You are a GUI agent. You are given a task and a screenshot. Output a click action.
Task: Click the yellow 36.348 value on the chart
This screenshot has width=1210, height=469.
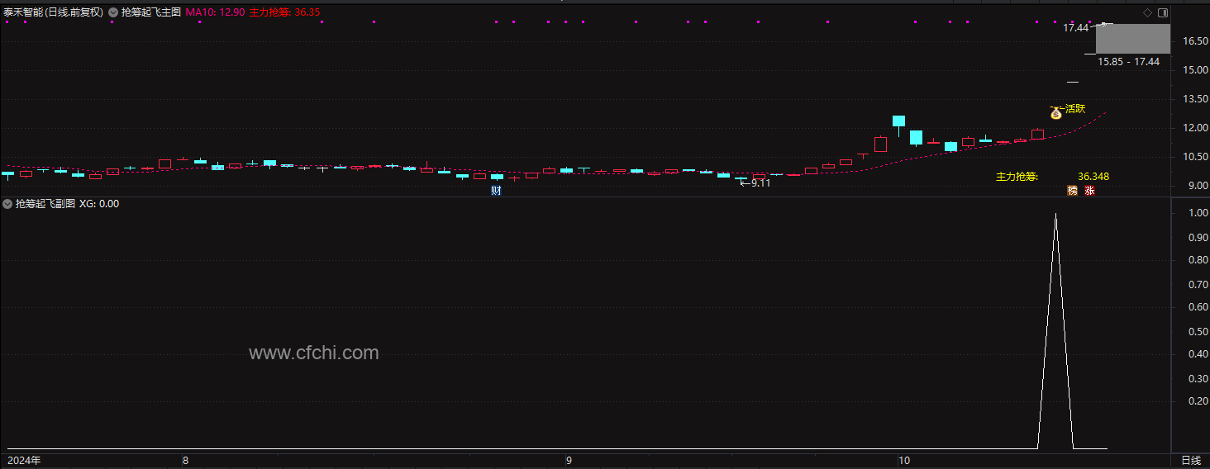pos(1093,177)
